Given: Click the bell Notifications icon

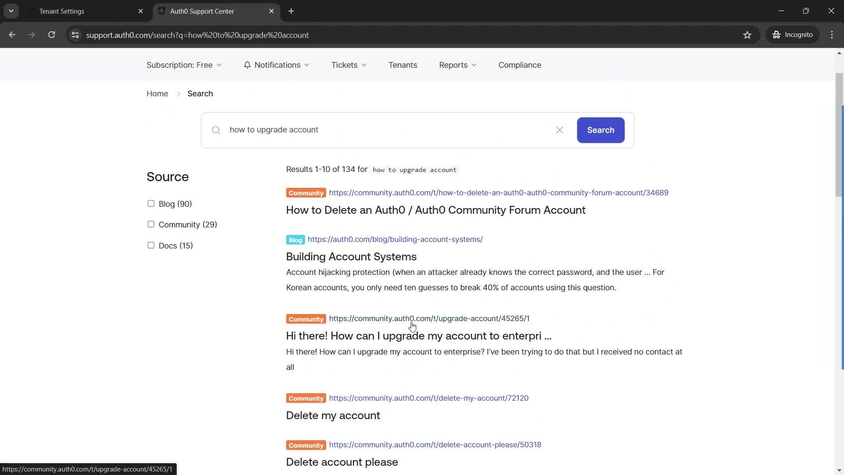Looking at the screenshot, I should pos(247,65).
